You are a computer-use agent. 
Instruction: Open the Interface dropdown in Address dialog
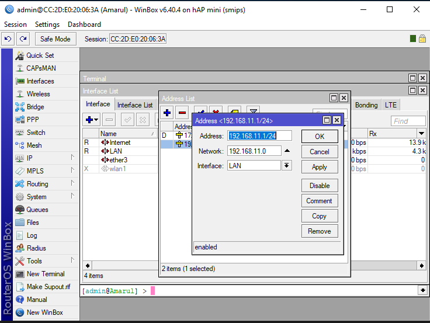287,166
